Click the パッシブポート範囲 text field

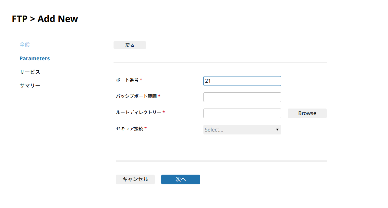point(242,97)
